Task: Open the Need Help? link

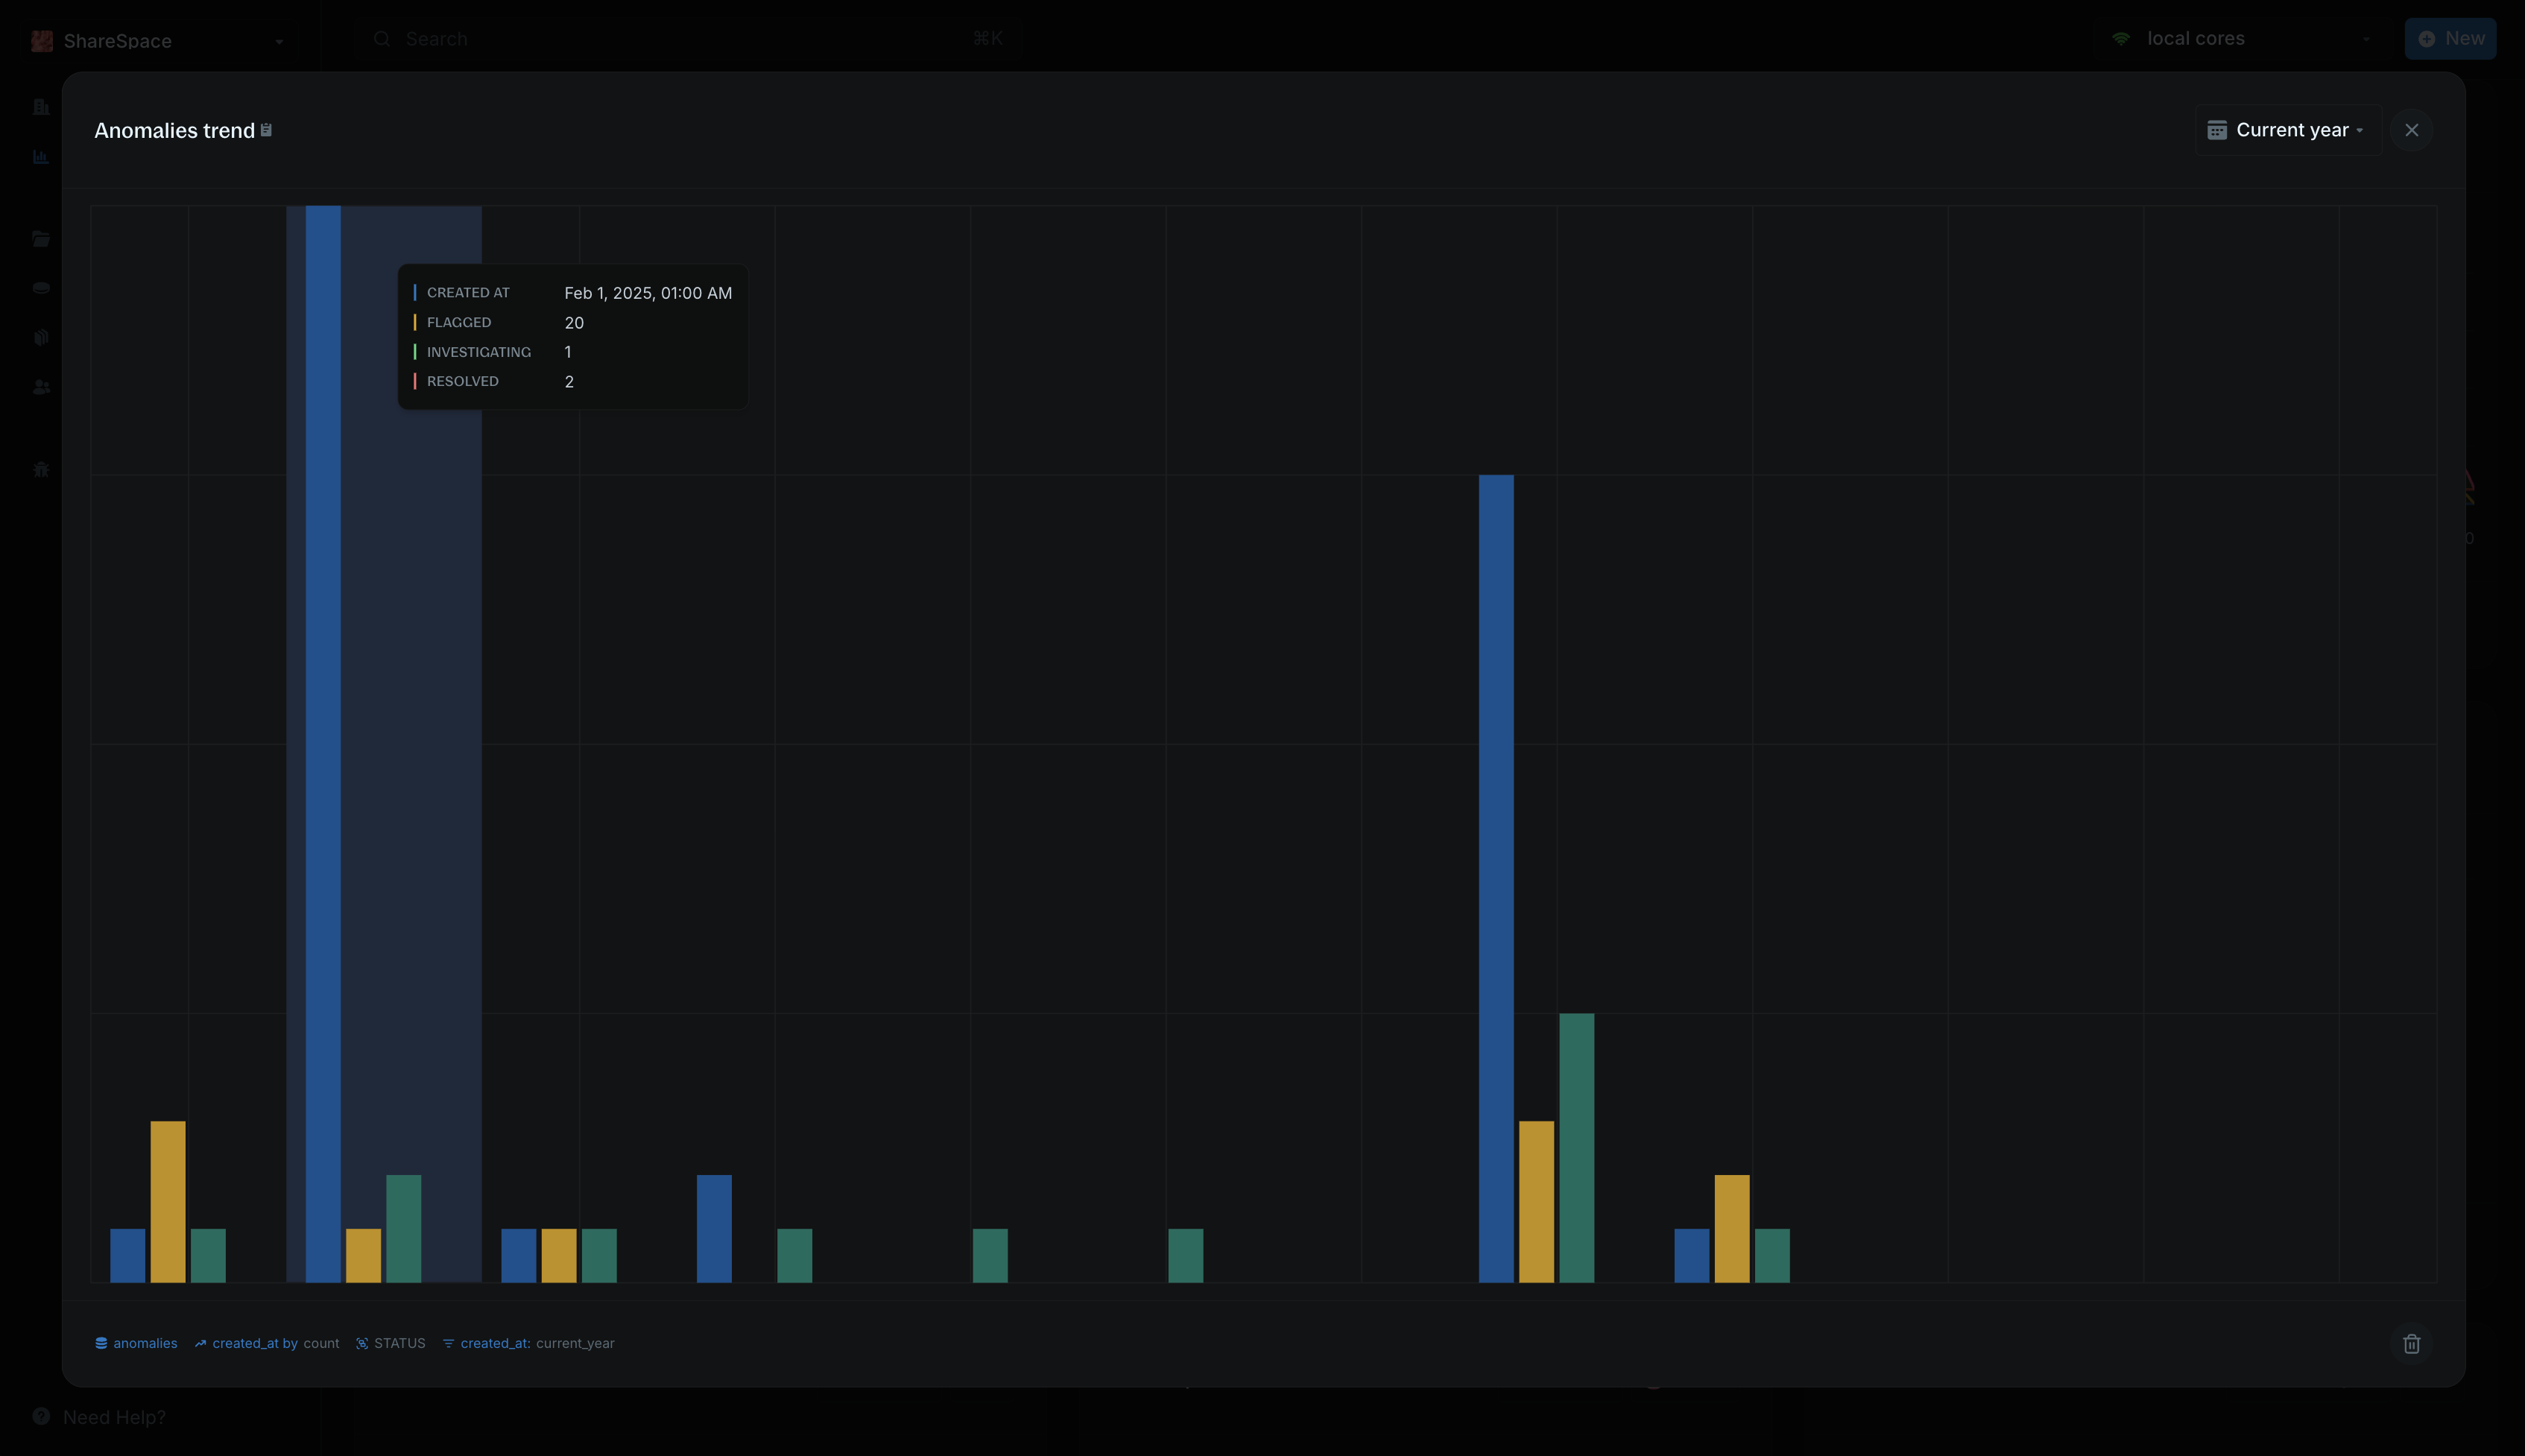Action: [x=114, y=1416]
